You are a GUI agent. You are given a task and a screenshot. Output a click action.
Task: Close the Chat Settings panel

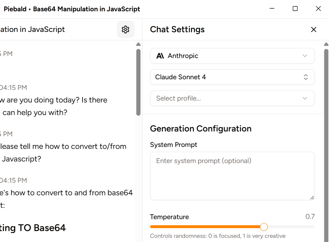[x=314, y=30]
